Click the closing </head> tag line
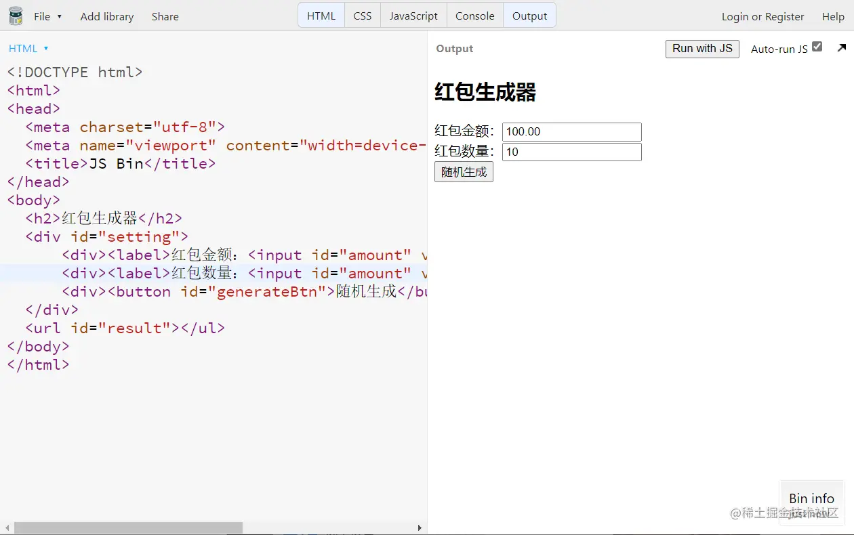Screen dimensions: 854x535 coord(38,182)
